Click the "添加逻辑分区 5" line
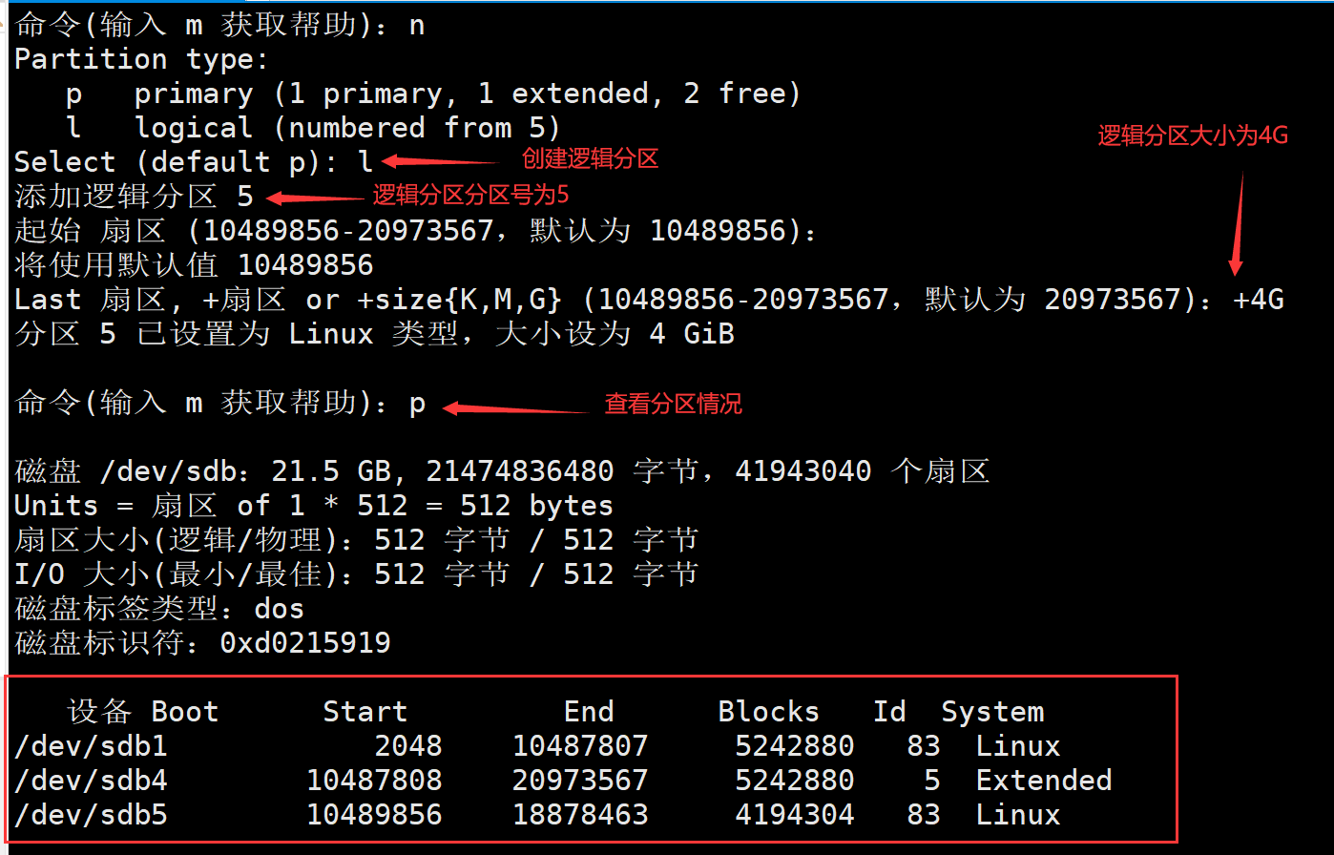Viewport: 1334px width, 855px height. (x=135, y=197)
